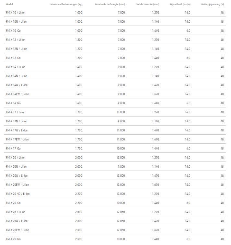The width and height of the screenshot is (231, 245).
Task: Click the driving speed cell for FM-X 12 iGo
Action: (188, 58)
